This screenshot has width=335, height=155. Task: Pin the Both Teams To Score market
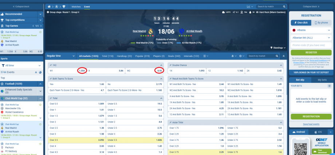pyautogui.click(x=51, y=79)
